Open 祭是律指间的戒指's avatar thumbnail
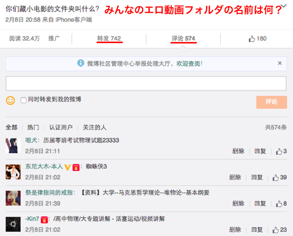 [13, 198]
